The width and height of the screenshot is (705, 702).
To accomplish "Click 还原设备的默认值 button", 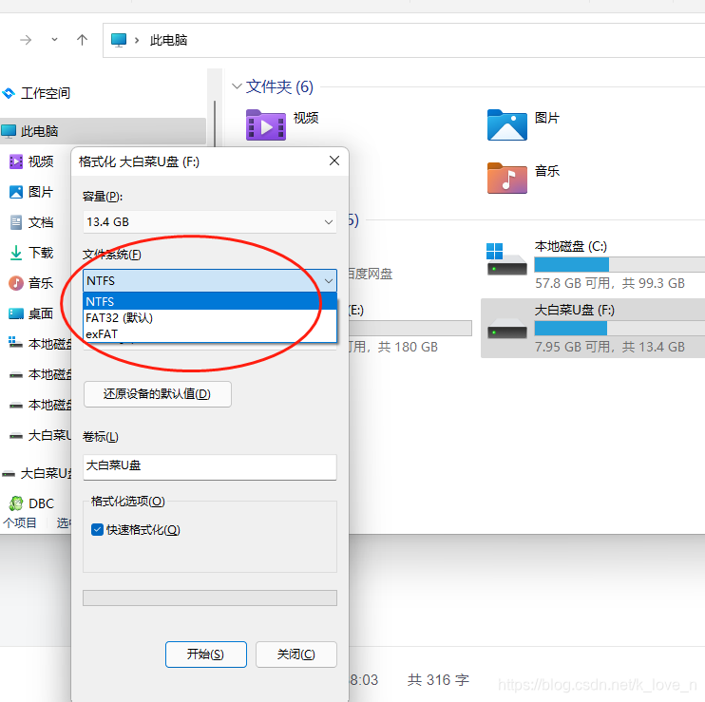I will [158, 394].
